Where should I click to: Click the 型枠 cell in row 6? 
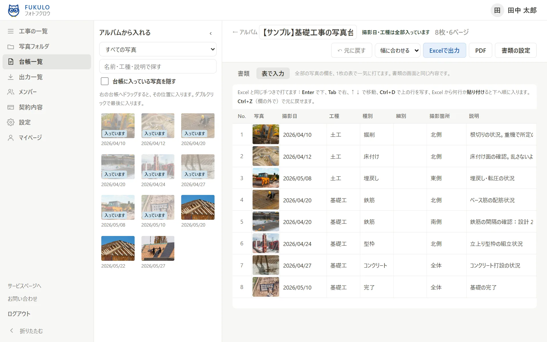click(377, 244)
